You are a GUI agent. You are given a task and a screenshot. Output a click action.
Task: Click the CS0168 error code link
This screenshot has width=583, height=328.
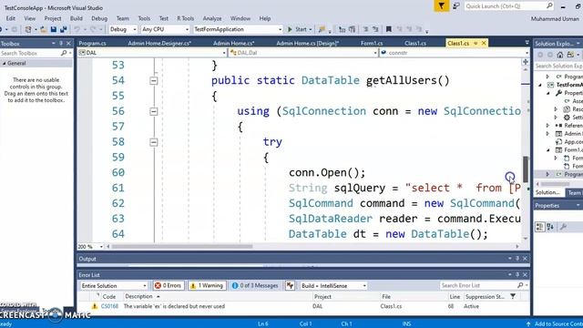[x=109, y=306]
